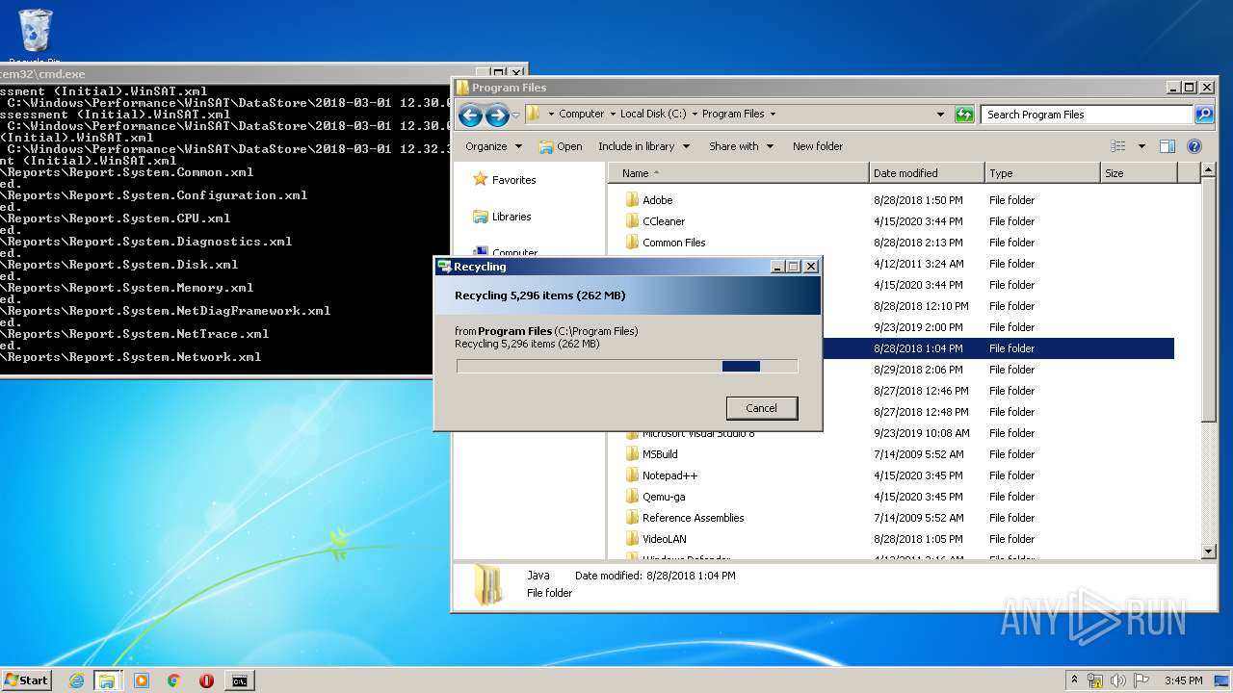Open the Include in library dropdown
Screen dimensions: 1233x693
[x=643, y=146]
